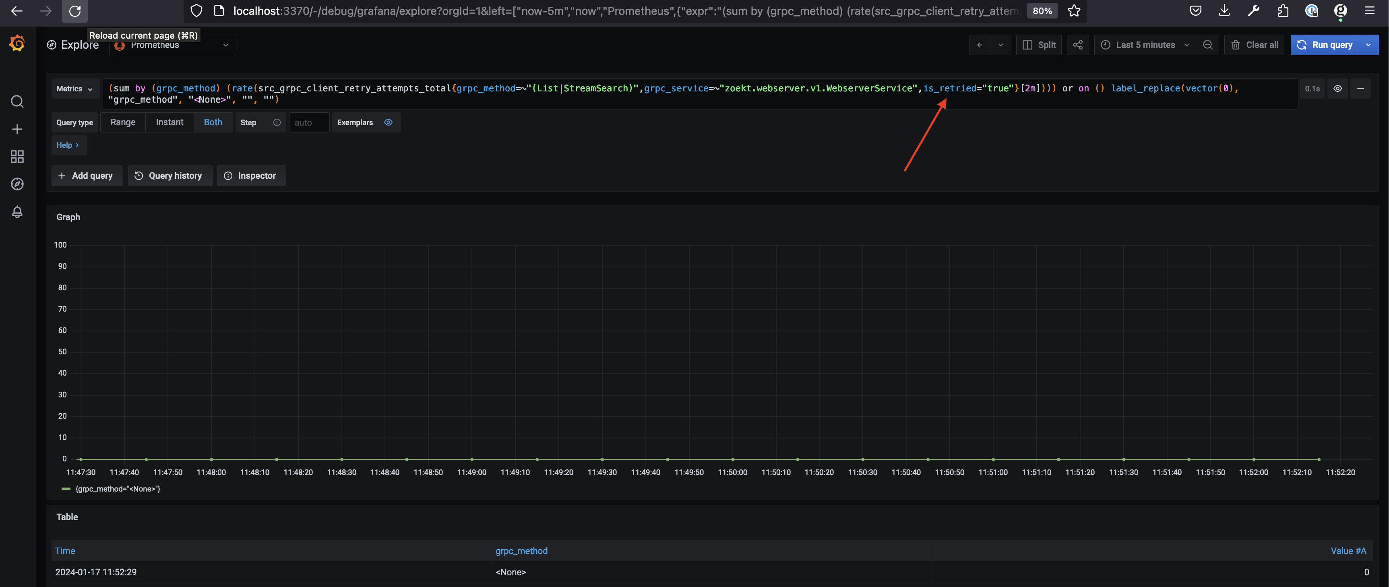The width and height of the screenshot is (1389, 587).
Task: Open the Query history tab
Action: (169, 176)
